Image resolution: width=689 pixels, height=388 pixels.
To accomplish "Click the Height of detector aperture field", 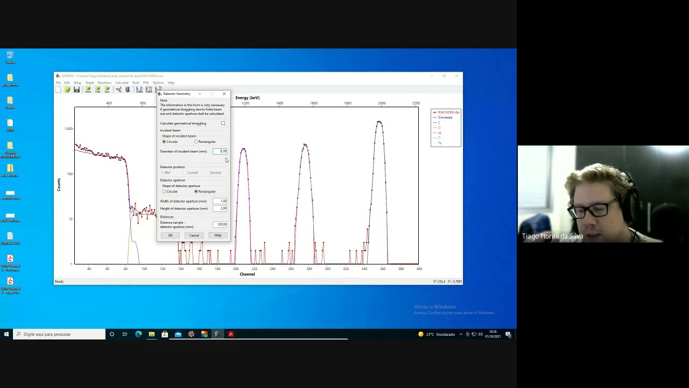I will [220, 209].
